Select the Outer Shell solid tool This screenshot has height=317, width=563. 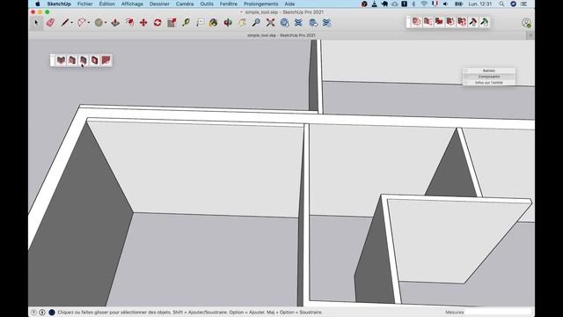tap(416, 21)
